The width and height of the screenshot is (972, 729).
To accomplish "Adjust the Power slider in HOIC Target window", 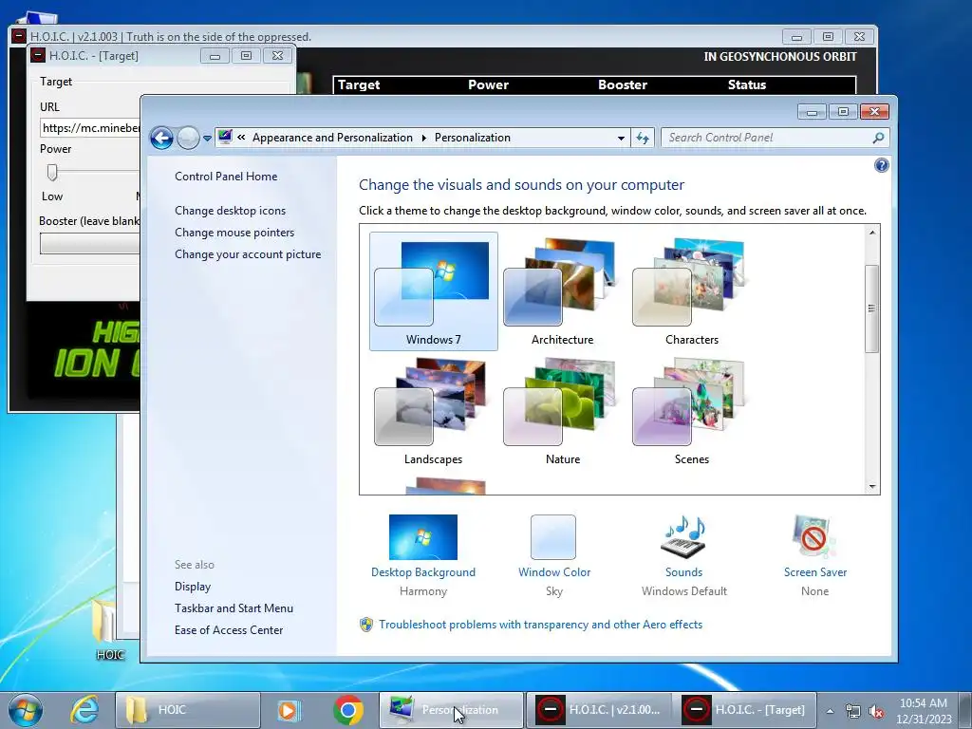I will tap(52, 173).
